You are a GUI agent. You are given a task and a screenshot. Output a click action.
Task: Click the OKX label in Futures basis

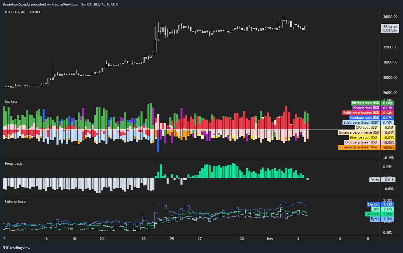376,209
